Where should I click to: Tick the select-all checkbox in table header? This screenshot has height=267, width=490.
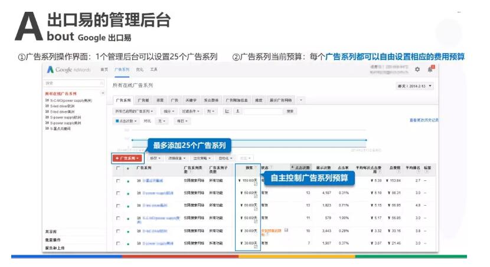pyautogui.click(x=118, y=168)
